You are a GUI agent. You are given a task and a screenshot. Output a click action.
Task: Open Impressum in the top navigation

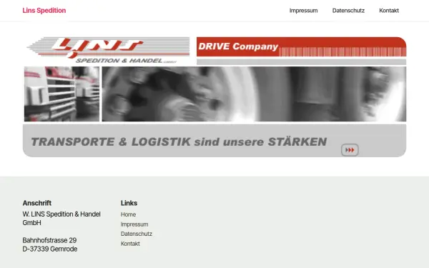coord(303,11)
